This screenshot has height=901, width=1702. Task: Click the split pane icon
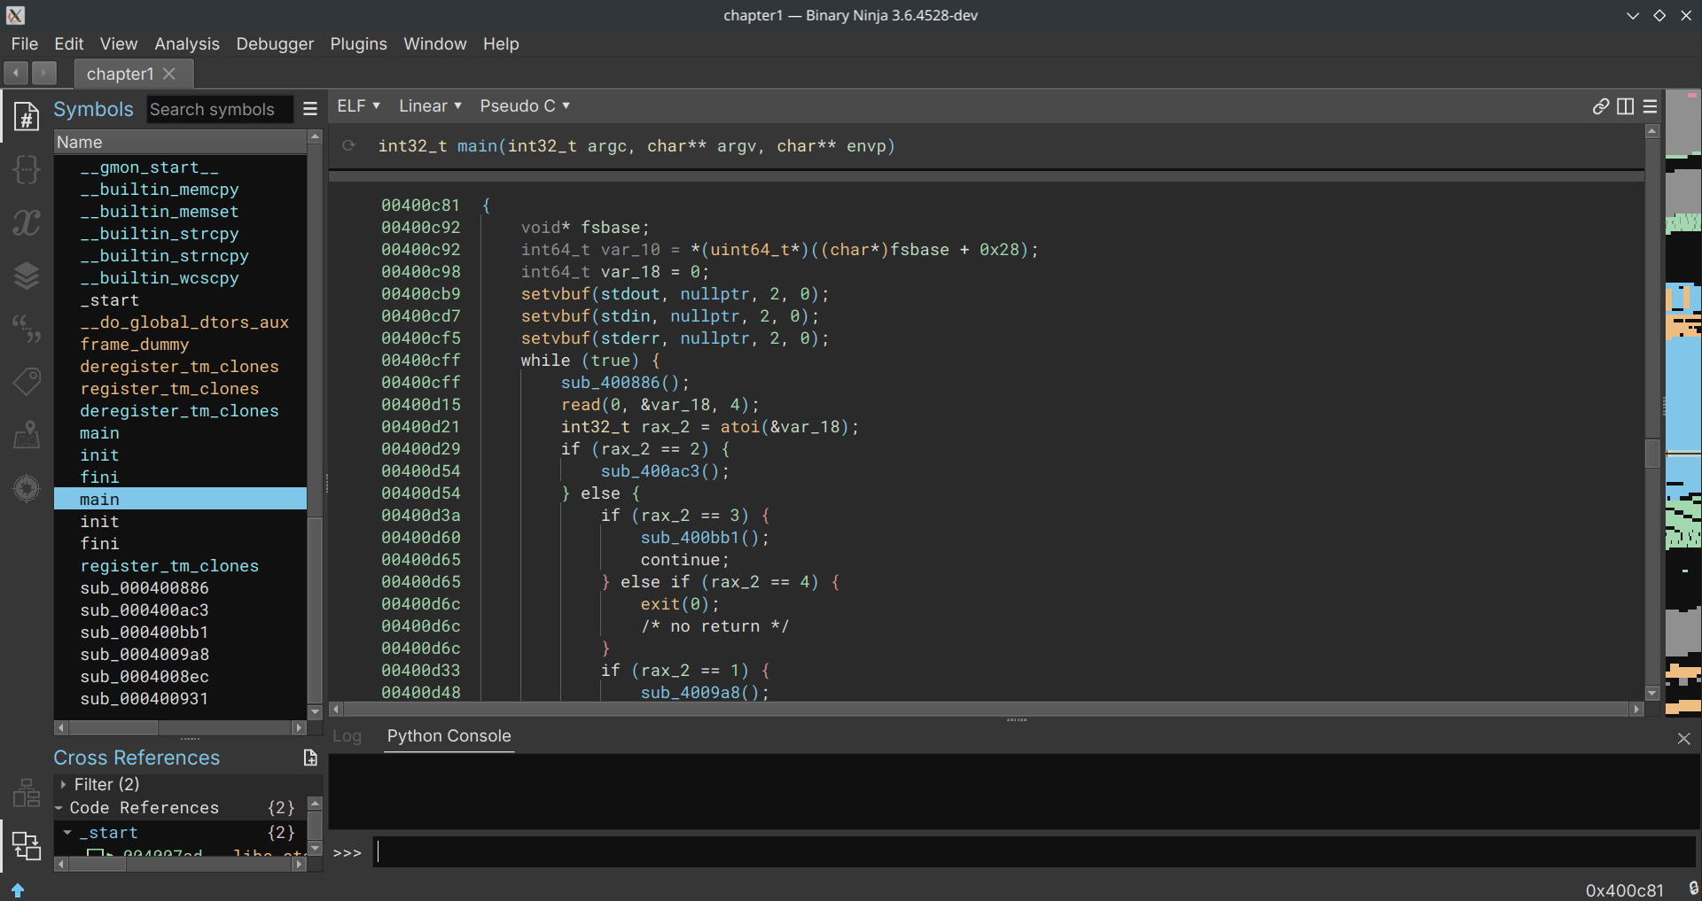pyautogui.click(x=1625, y=106)
